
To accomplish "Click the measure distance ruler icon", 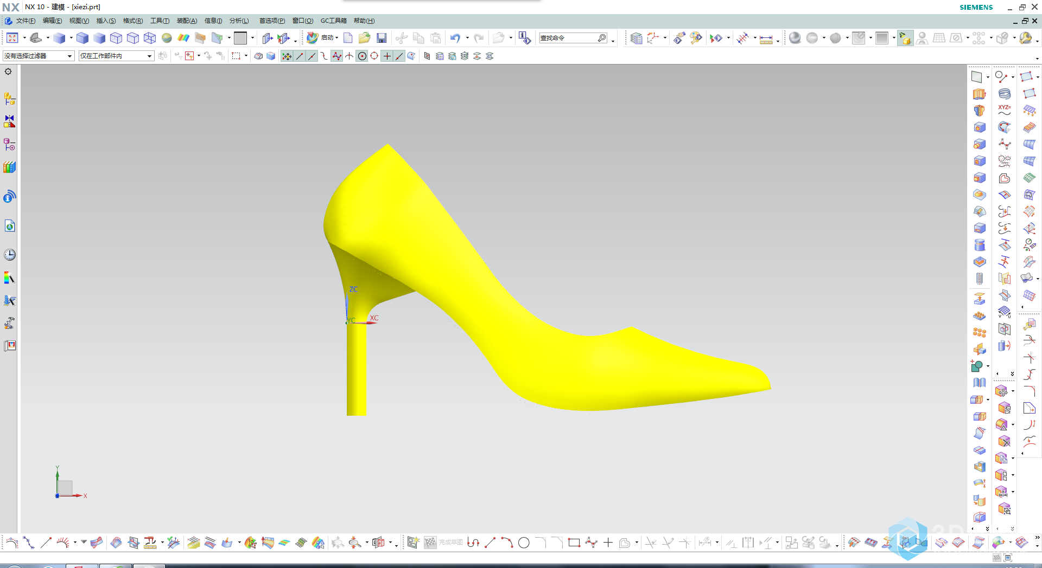I will pyautogui.click(x=766, y=38).
